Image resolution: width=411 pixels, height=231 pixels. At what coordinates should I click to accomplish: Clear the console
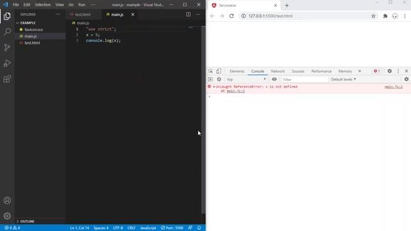point(219,79)
